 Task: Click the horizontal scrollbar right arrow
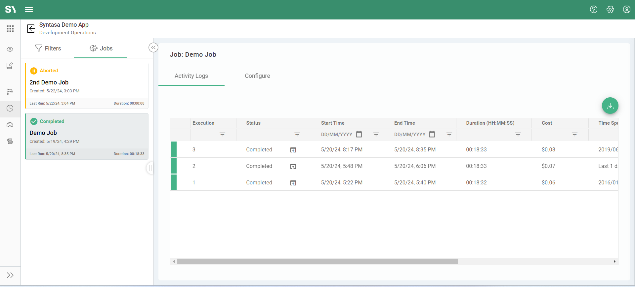(x=614, y=262)
